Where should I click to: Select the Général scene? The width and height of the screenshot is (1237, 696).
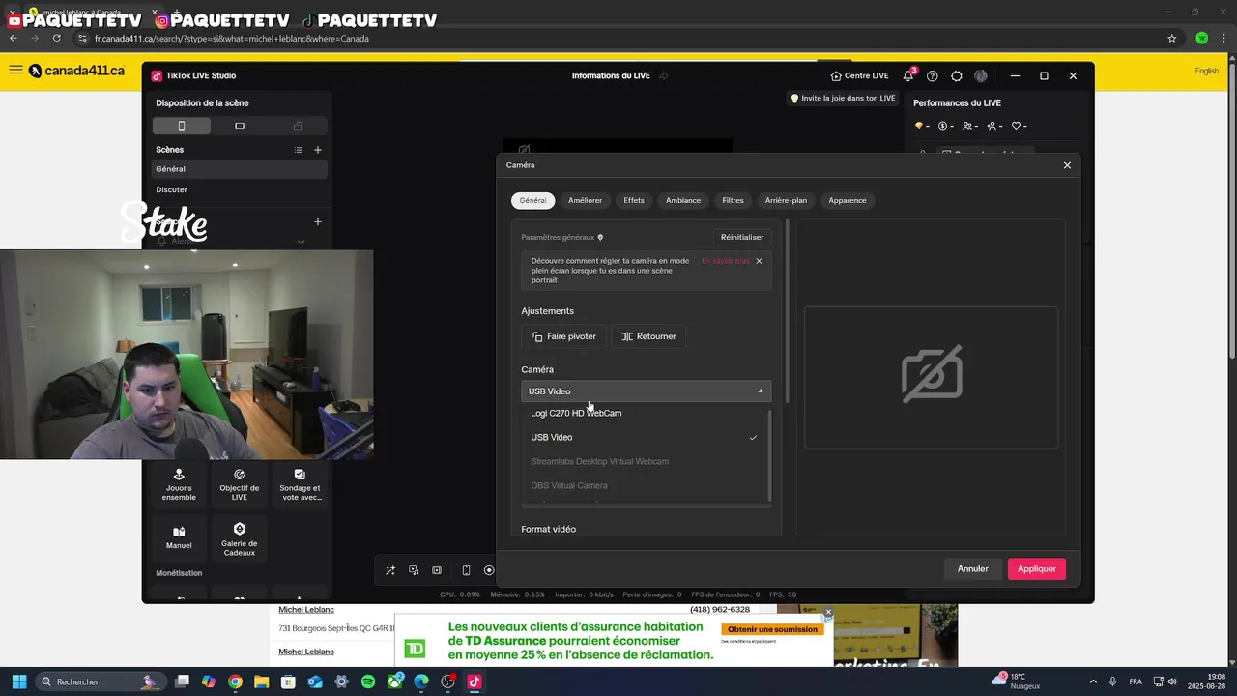click(x=240, y=169)
